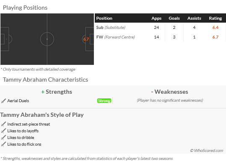Select the Sub (Substitute) row
226x162 pixels.
click(x=160, y=27)
